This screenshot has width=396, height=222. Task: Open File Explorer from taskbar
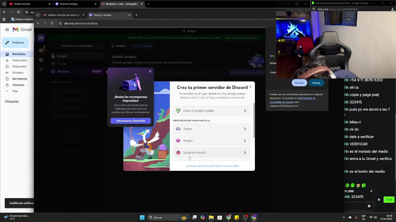tap(211, 217)
